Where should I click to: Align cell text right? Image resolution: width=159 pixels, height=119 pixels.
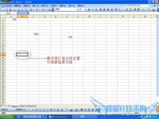(108, 10)
